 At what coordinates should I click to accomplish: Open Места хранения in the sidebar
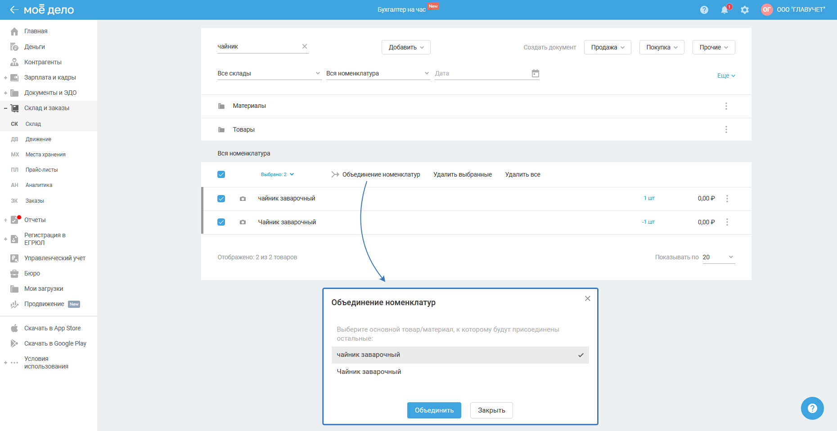45,155
